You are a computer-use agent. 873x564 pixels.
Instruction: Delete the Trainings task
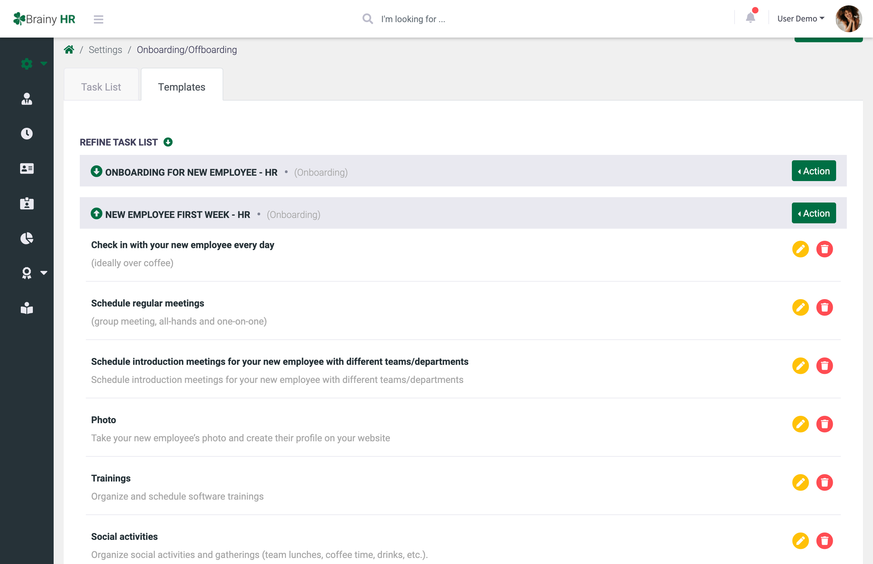click(824, 482)
